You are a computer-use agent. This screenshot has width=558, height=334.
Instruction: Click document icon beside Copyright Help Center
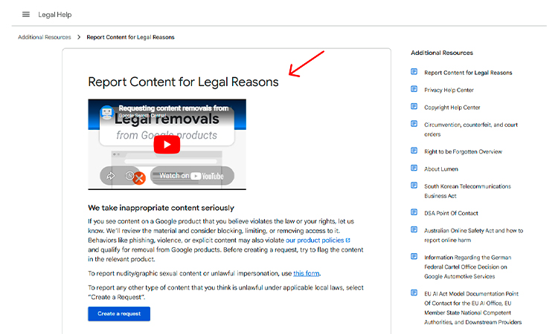[x=414, y=107]
